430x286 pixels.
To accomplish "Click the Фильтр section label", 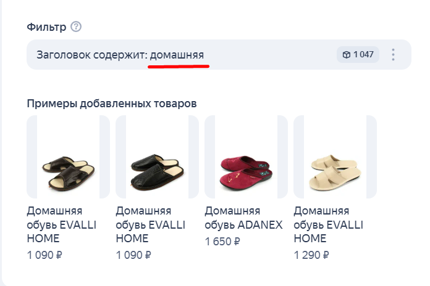I will pyautogui.click(x=46, y=27).
